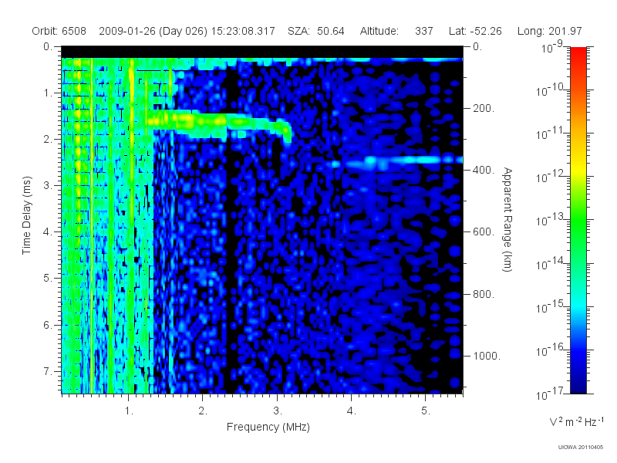The height and width of the screenshot is (463, 617).
Task: Click the Frequency (MHz) axis title
Action: point(268,427)
